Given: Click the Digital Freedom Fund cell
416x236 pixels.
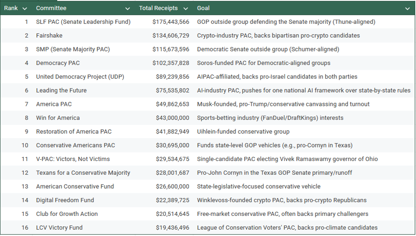Looking at the screenshot, I should pos(84,200).
